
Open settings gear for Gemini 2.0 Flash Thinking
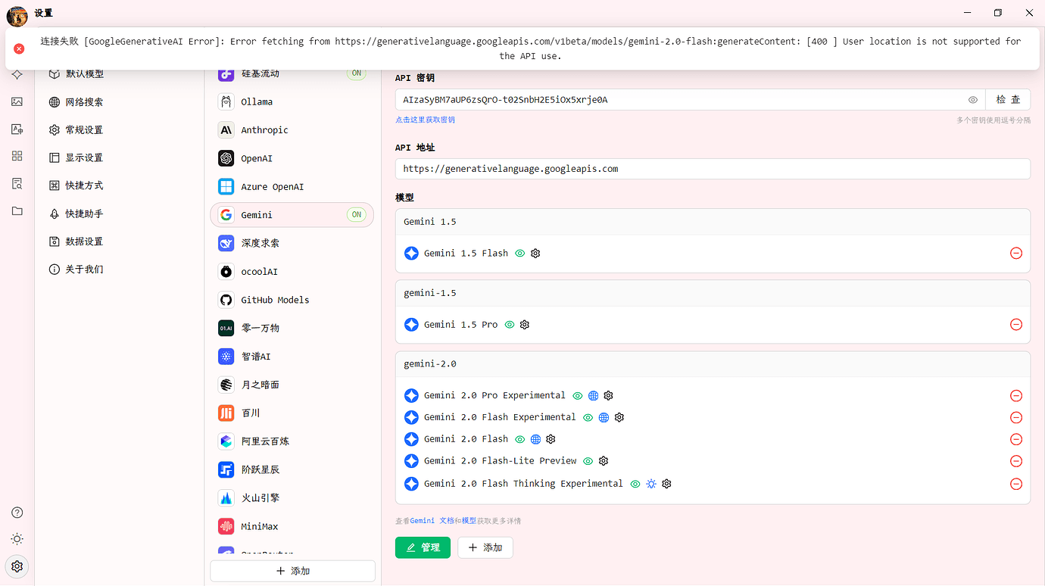666,484
